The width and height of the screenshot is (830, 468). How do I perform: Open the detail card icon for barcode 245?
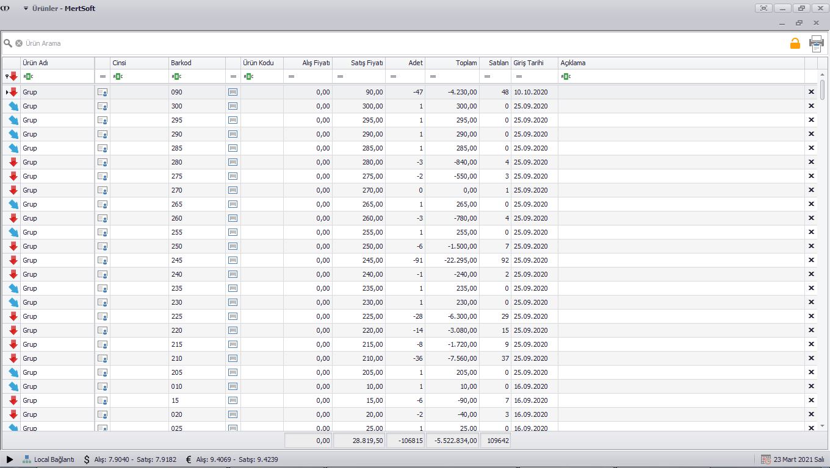[x=103, y=260]
